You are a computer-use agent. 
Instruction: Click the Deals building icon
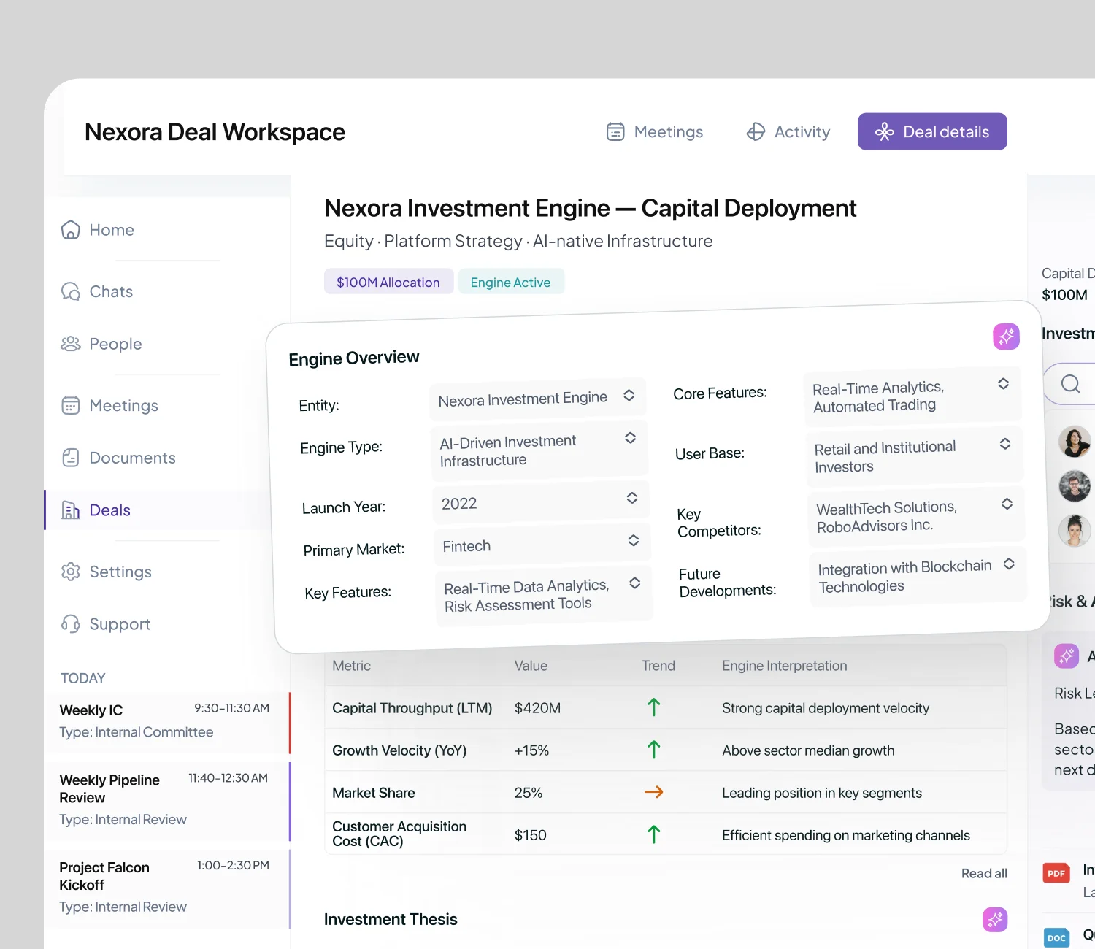point(70,510)
